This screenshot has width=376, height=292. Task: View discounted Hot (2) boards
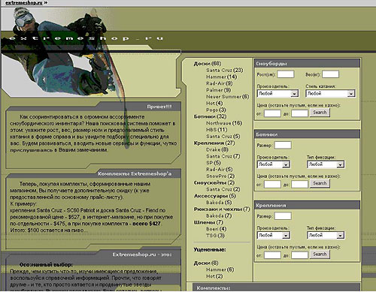[x=214, y=276]
